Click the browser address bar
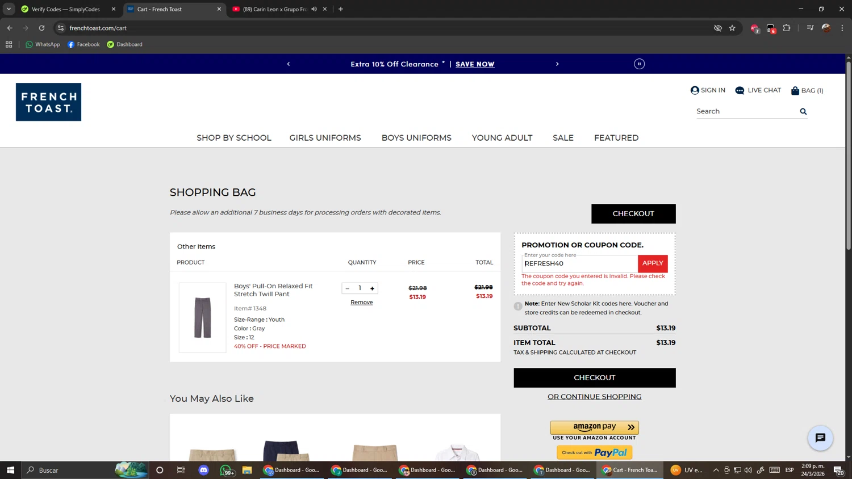The image size is (852, 479). [386, 28]
